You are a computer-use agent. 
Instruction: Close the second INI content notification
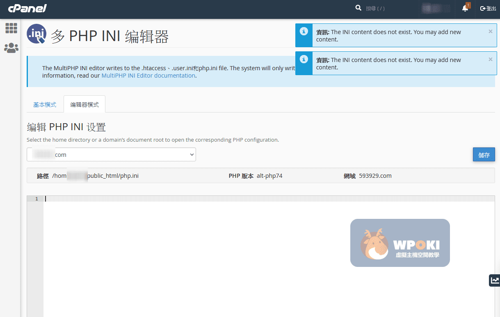490,59
